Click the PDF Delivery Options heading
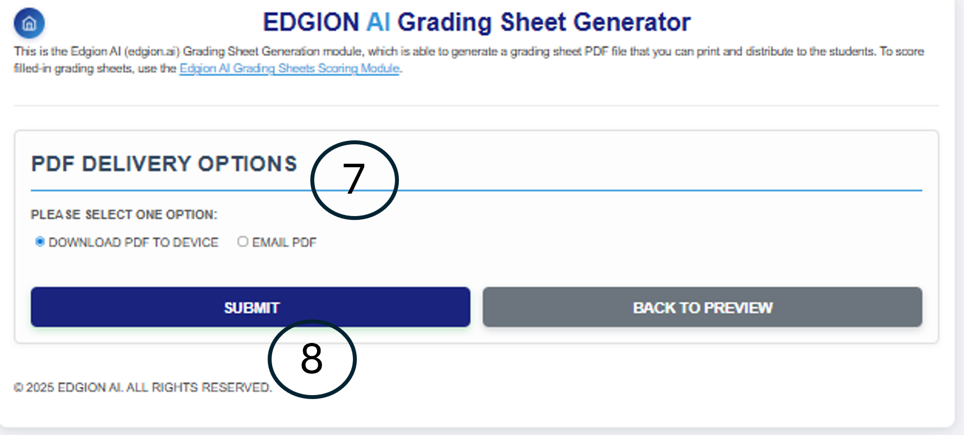Image resolution: width=964 pixels, height=435 pixels. (164, 164)
